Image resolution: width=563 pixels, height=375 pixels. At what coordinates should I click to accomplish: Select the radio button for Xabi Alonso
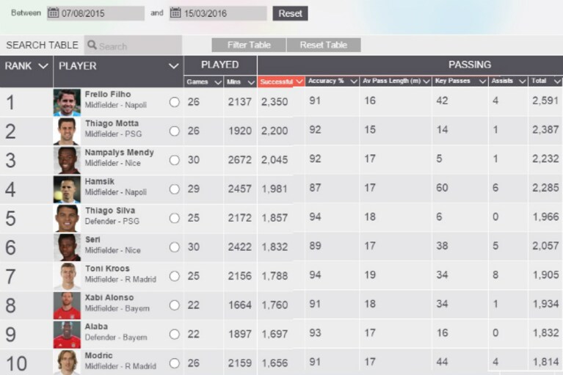click(x=175, y=305)
